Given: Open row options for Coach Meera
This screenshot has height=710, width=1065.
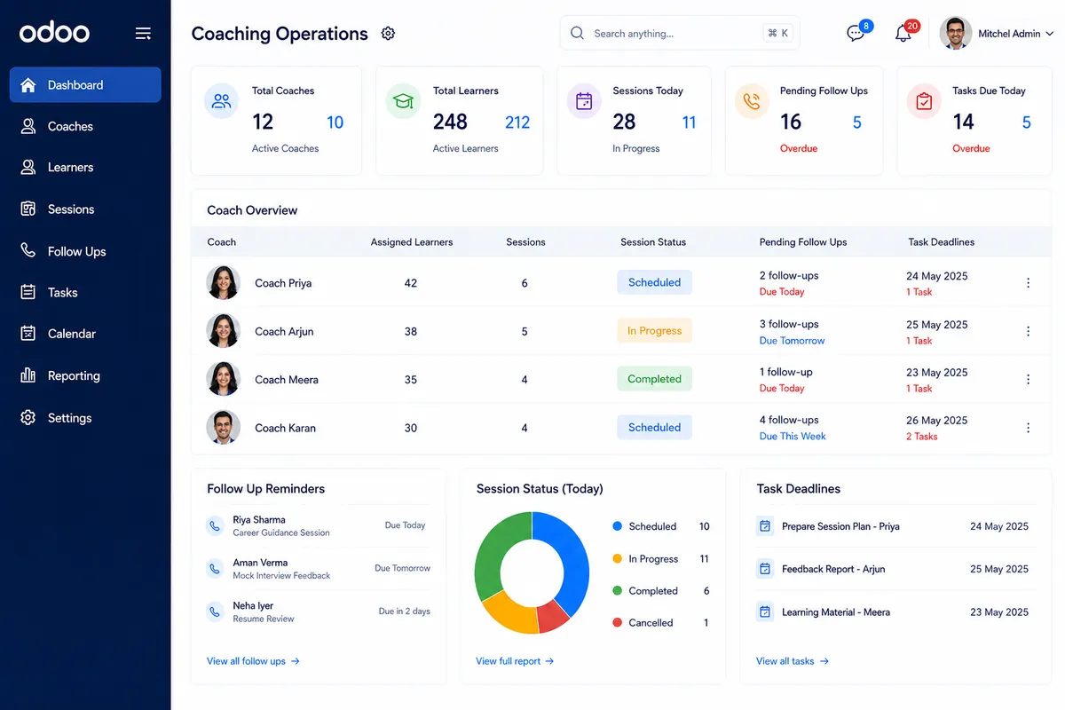Looking at the screenshot, I should [1028, 379].
